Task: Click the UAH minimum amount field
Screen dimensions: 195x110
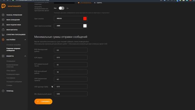Action: [71, 79]
